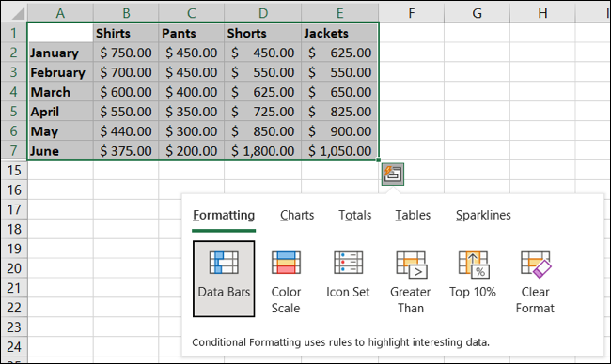The image size is (611, 364).
Task: Select row 15 header
Action: 14,171
